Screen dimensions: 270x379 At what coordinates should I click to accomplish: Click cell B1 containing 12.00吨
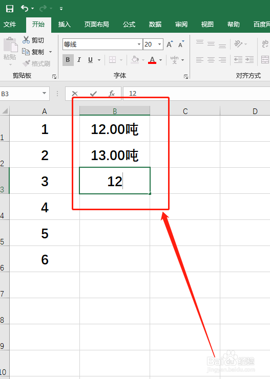click(115, 129)
